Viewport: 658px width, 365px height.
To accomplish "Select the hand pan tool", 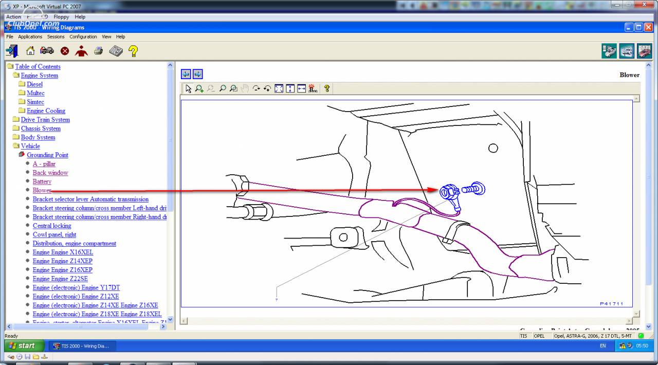I will (245, 88).
